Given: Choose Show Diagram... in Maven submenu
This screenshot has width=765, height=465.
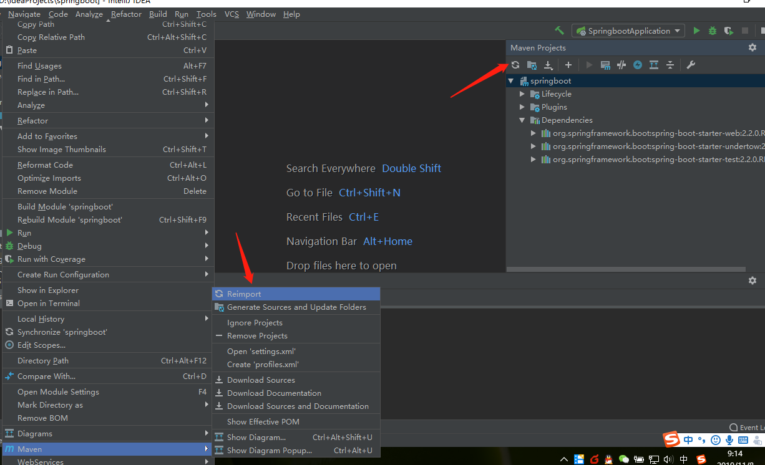Looking at the screenshot, I should click(296, 438).
